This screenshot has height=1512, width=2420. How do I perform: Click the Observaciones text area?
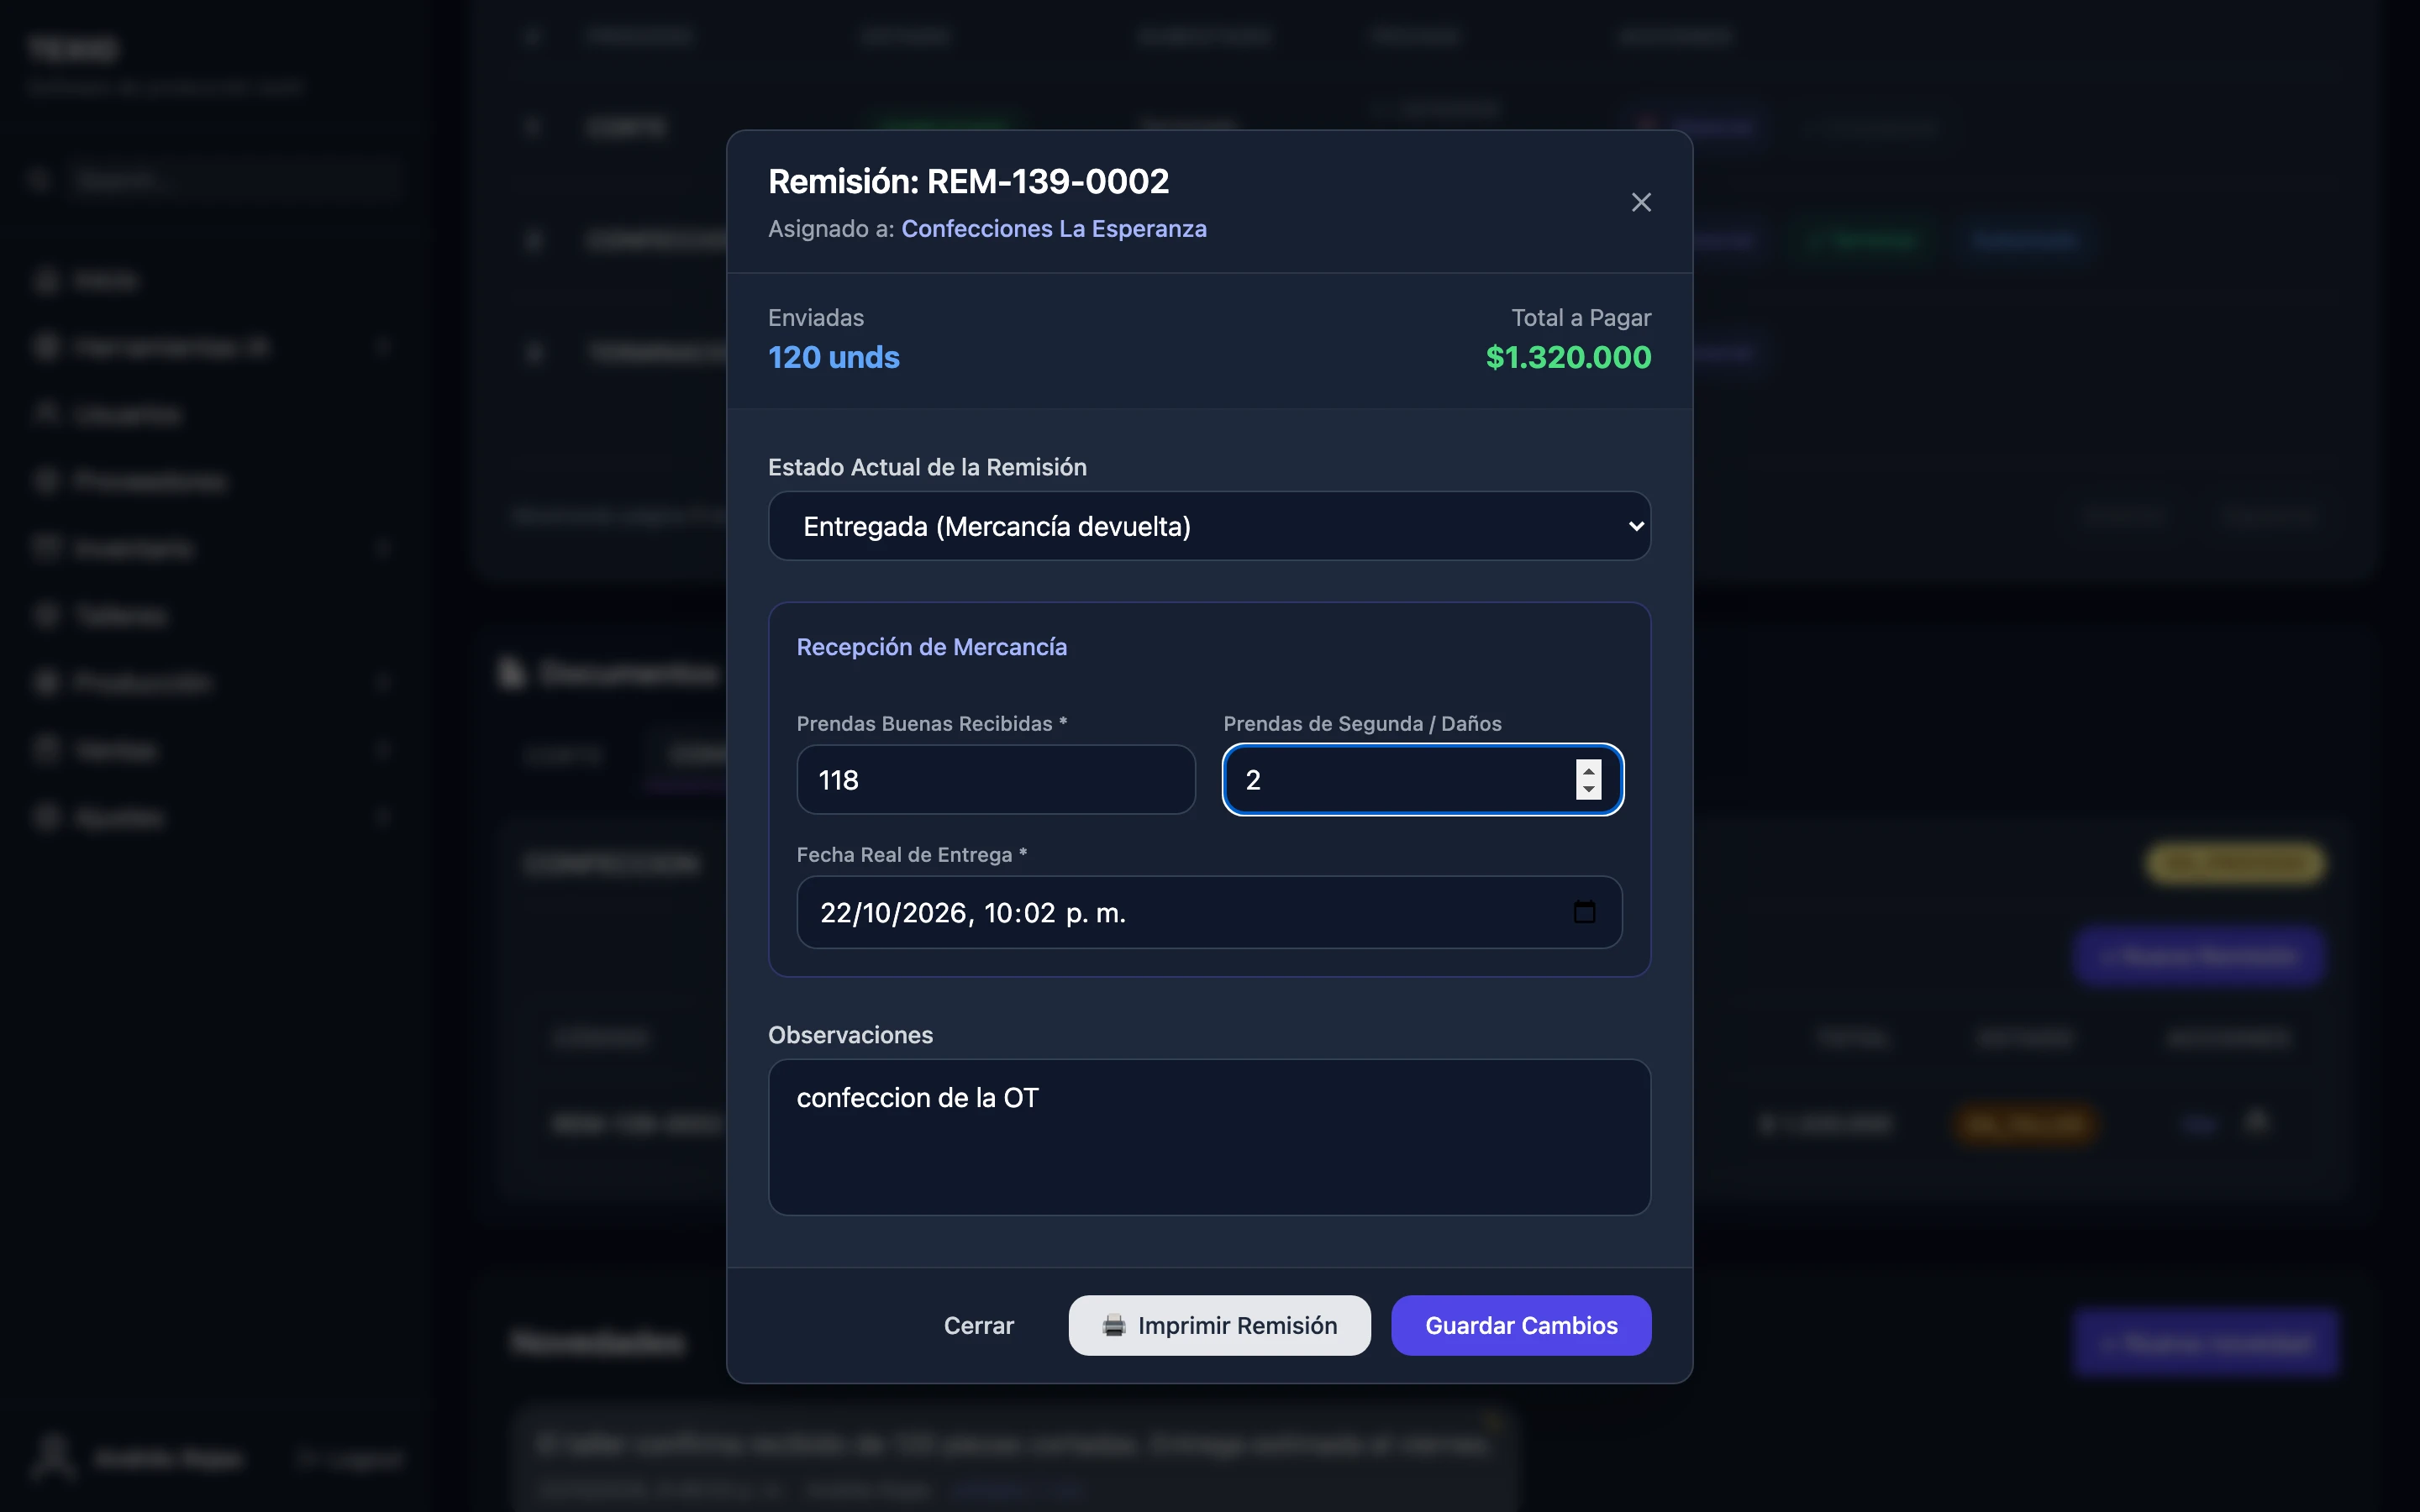1209,1137
